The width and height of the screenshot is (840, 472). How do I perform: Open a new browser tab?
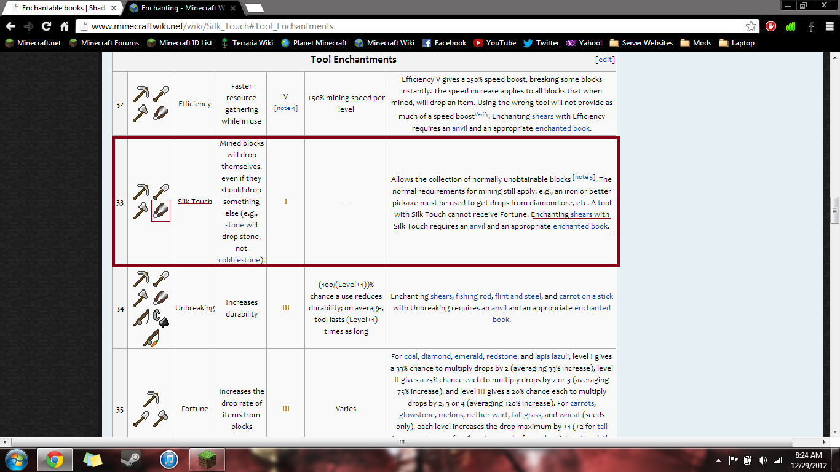point(254,8)
